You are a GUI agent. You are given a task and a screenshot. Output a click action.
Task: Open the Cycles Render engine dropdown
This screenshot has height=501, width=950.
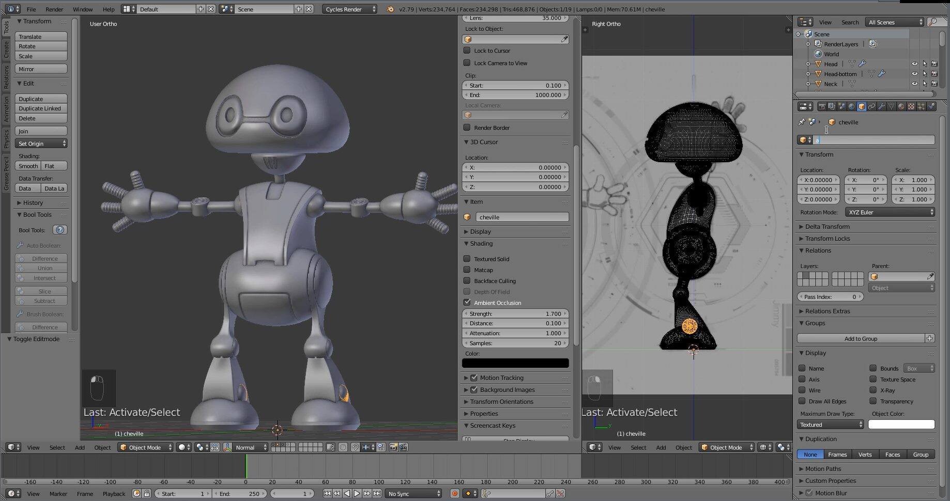click(x=349, y=9)
